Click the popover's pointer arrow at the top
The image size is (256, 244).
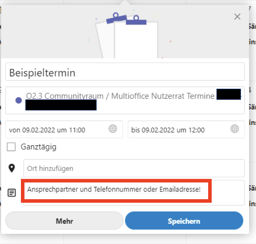(125, 2)
